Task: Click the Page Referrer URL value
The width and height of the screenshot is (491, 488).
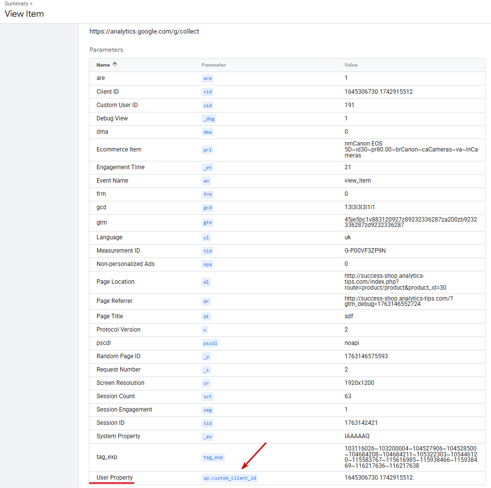Action: [398, 301]
